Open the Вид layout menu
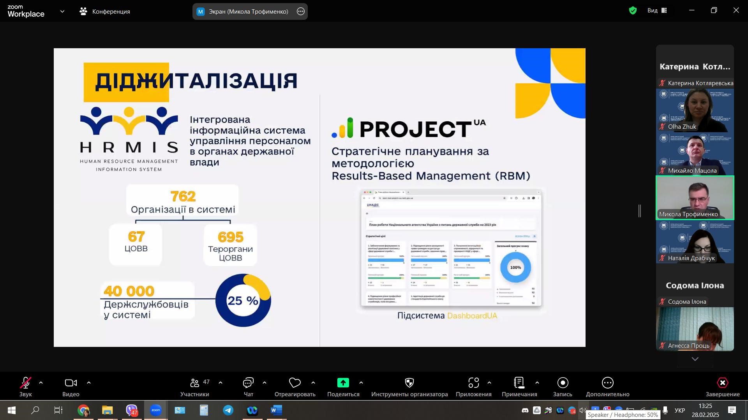This screenshot has width=748, height=420. pyautogui.click(x=657, y=10)
